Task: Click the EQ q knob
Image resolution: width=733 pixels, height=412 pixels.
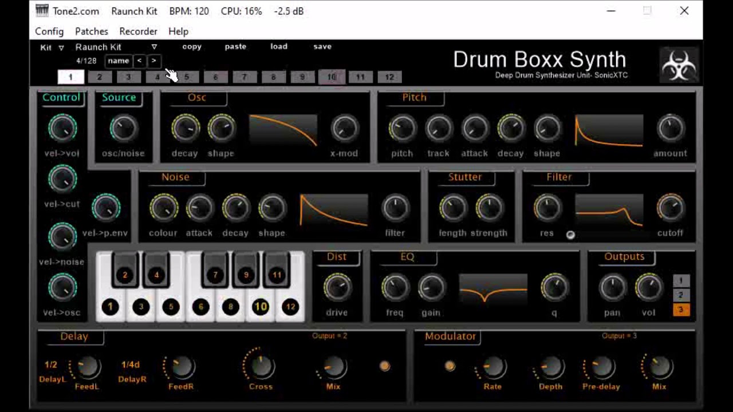Action: click(x=554, y=287)
